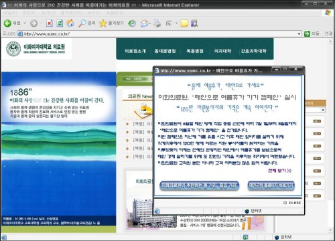Click the Back arrow button
335x241 pixels.
7,23
